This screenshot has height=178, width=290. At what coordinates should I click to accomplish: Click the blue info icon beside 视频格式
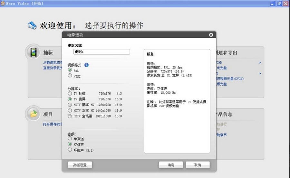[x=86, y=65]
